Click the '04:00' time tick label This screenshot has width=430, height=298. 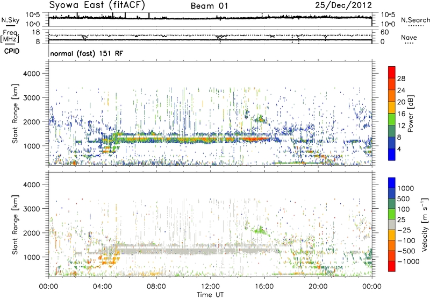(103, 287)
